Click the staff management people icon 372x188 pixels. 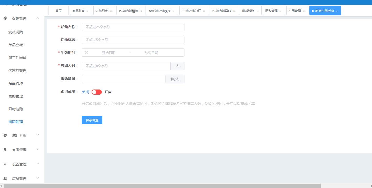pyautogui.click(x=5, y=178)
